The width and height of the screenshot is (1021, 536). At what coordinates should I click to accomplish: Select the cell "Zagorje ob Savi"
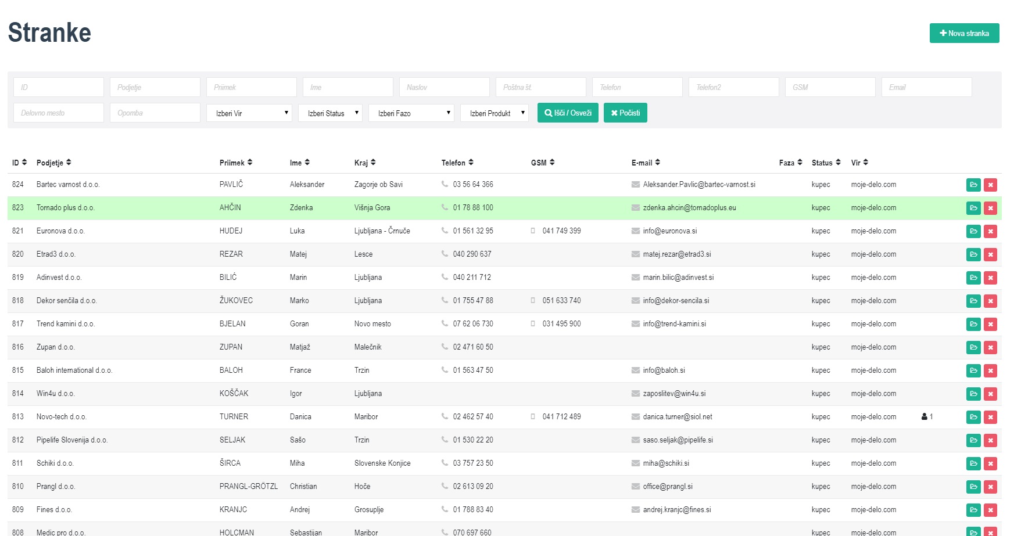pos(378,184)
